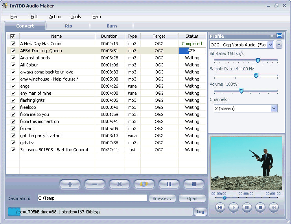Viewport: 291px width, 224px height.
Task: Click the 37% progress bar in ABBA row
Action: coord(192,51)
